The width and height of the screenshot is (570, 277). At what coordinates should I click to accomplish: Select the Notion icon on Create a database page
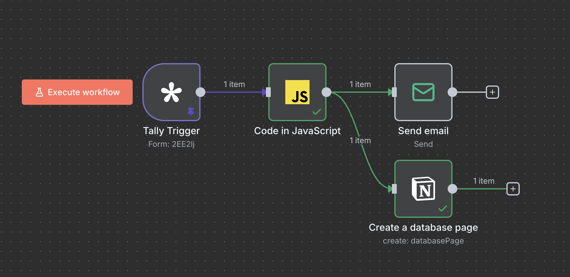click(x=423, y=189)
